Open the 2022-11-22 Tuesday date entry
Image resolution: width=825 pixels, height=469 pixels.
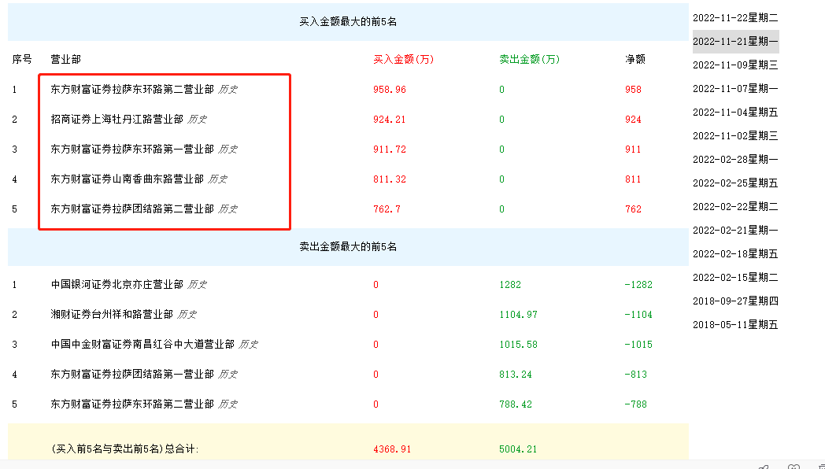tap(735, 18)
